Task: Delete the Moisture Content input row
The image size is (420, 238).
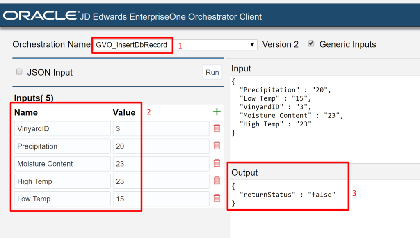Action: 217,163
